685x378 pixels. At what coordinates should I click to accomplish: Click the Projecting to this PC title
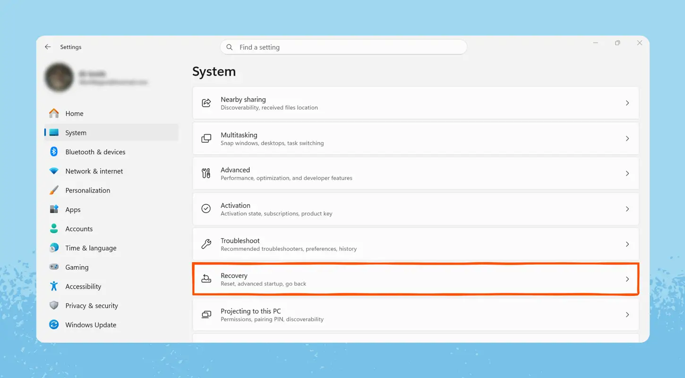(x=251, y=311)
